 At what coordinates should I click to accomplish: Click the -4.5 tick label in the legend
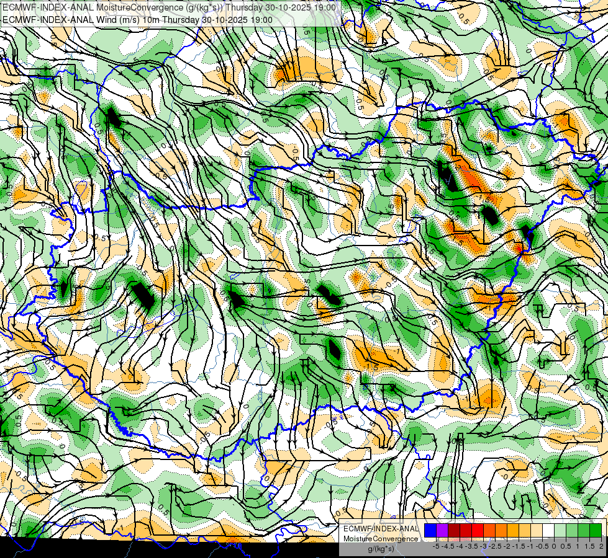click(x=448, y=546)
